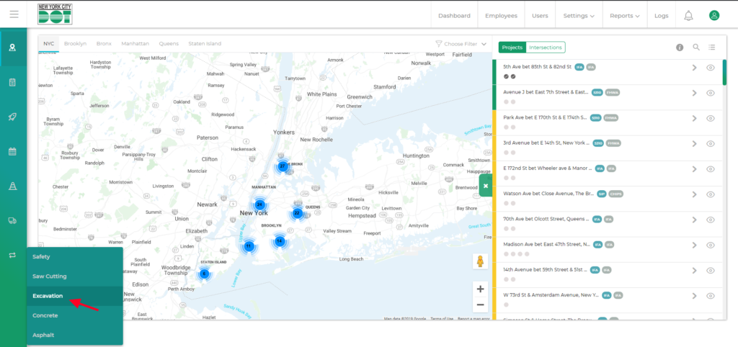This screenshot has width=738, height=347.
Task: Open the Reports dropdown
Action: tap(624, 15)
